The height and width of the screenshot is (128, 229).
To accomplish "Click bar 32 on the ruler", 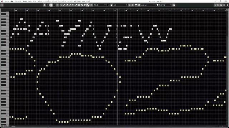I will point(60,10).
